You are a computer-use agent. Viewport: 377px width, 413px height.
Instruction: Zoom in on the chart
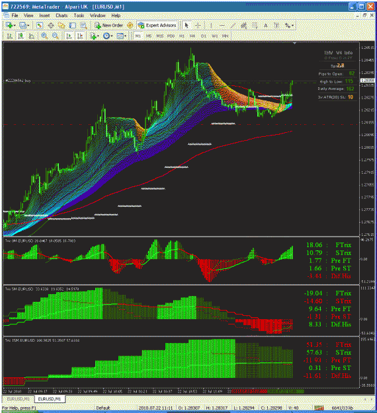(44, 36)
